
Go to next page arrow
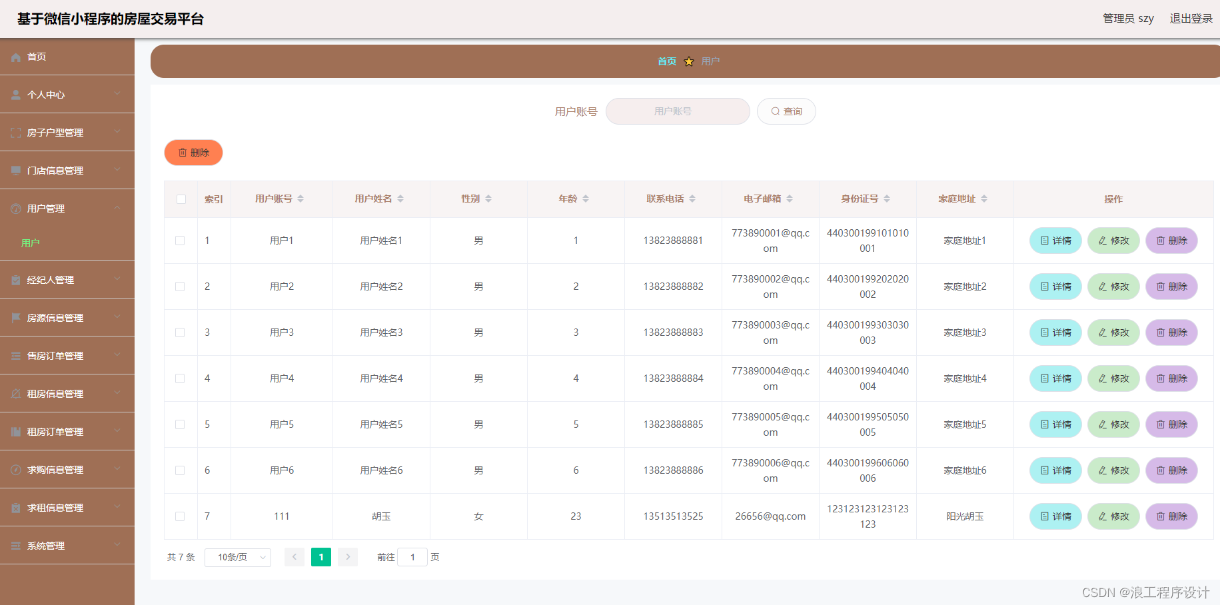348,557
